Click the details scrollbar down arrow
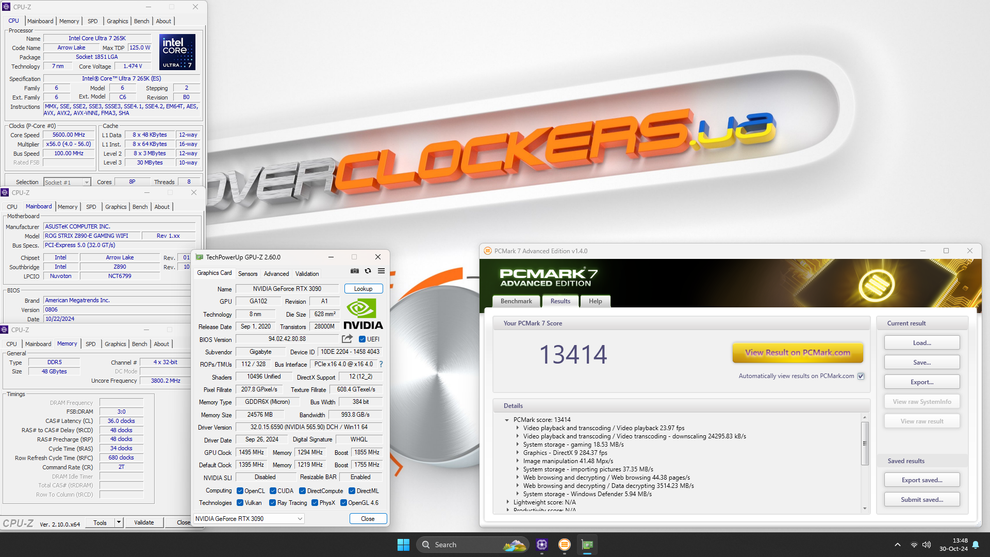The width and height of the screenshot is (990, 557). pyautogui.click(x=865, y=509)
